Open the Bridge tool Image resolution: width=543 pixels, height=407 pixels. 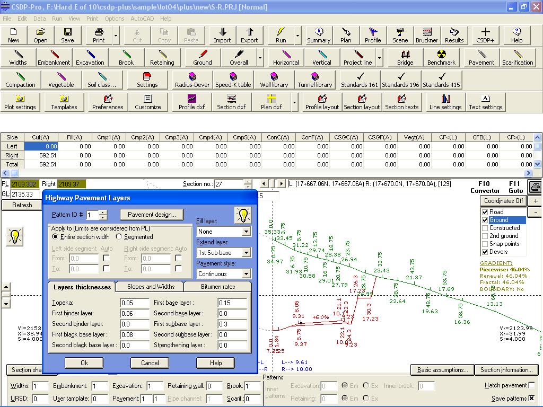tap(405, 57)
